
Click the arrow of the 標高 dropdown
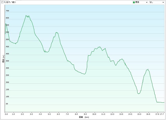[x=147, y=2]
